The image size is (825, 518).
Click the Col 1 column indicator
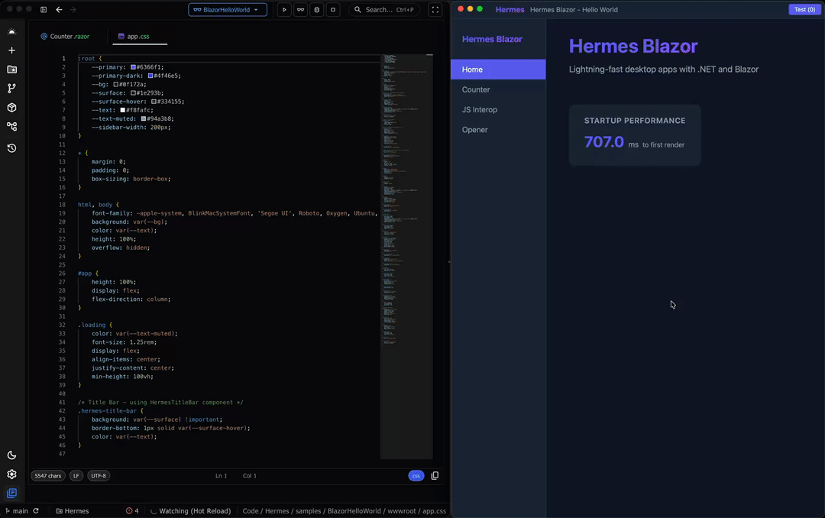[249, 476]
